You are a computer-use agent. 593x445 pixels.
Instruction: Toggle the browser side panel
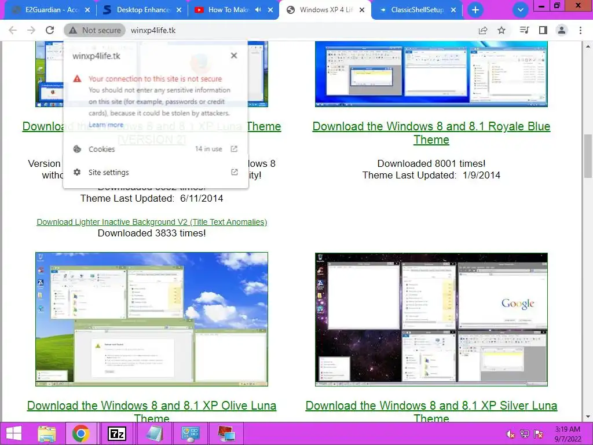click(x=543, y=30)
